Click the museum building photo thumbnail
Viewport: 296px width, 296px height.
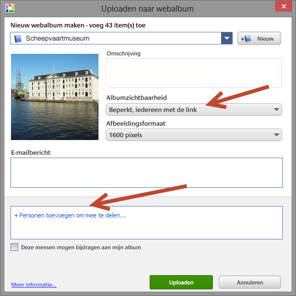point(54,97)
